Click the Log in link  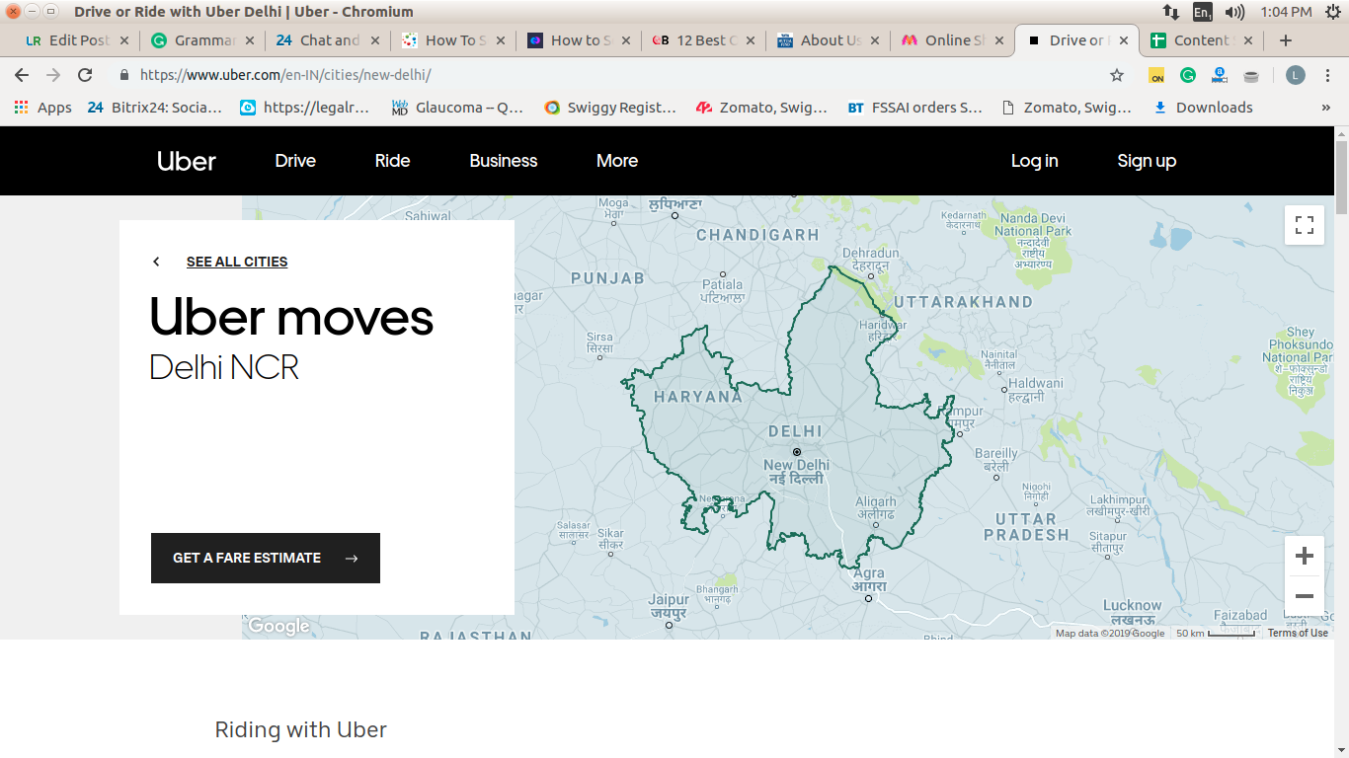coord(1034,161)
